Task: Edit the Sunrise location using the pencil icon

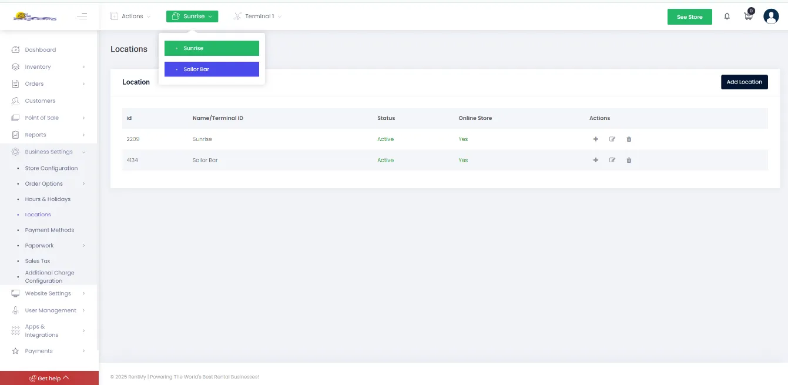Action: click(612, 139)
